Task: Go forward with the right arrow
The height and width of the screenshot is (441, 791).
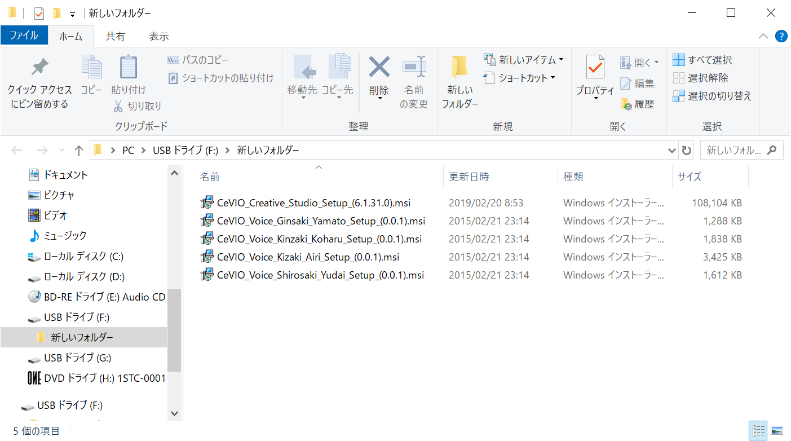Action: [x=42, y=150]
